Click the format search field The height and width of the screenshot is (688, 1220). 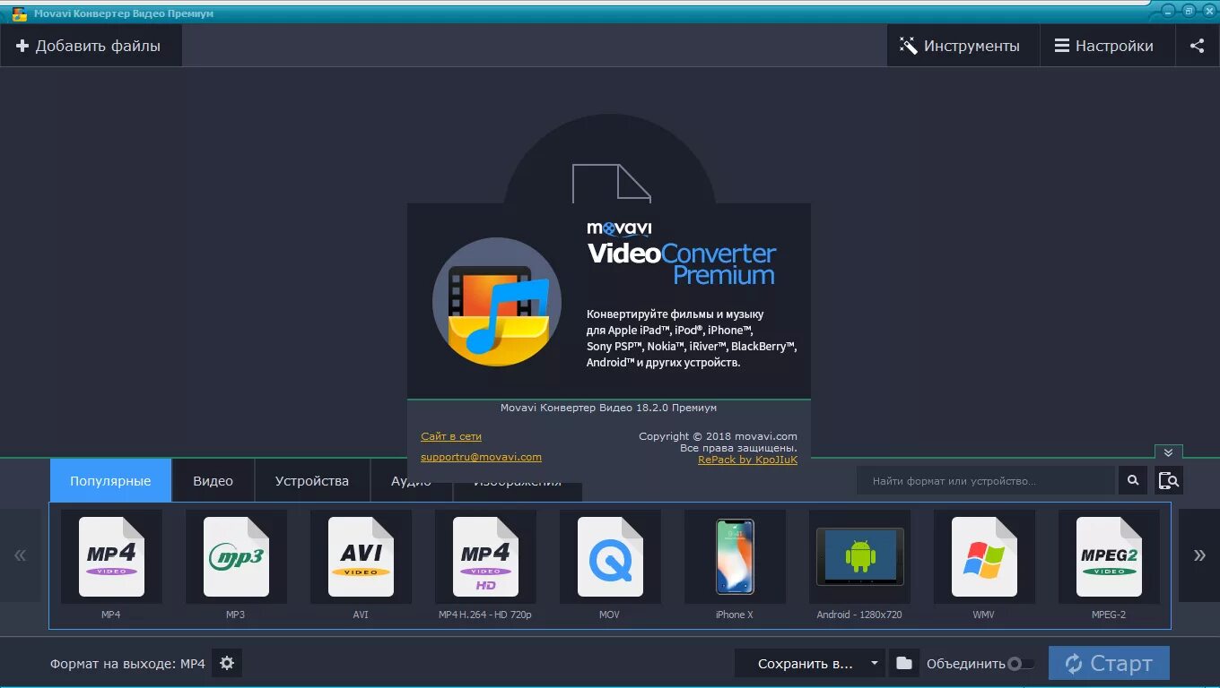985,481
